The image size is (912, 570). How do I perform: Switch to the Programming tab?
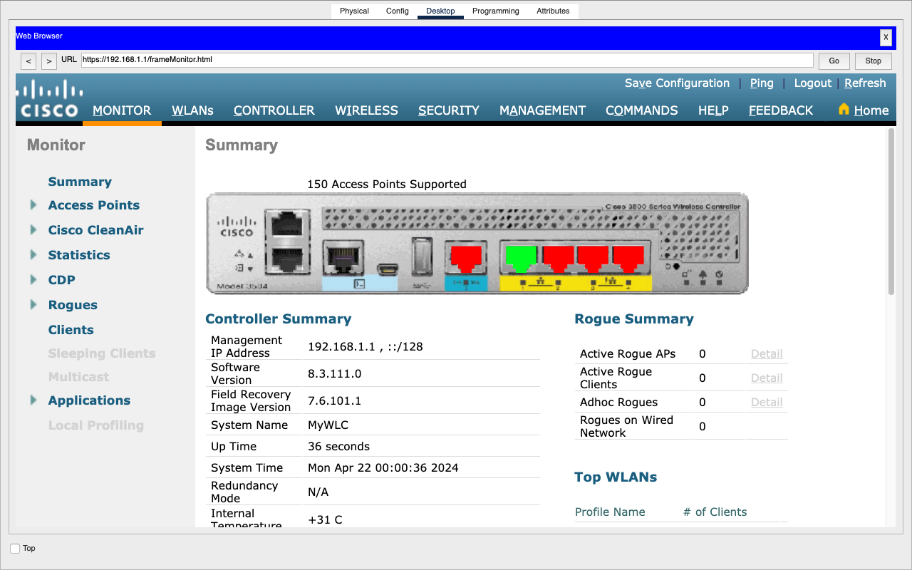tap(496, 11)
